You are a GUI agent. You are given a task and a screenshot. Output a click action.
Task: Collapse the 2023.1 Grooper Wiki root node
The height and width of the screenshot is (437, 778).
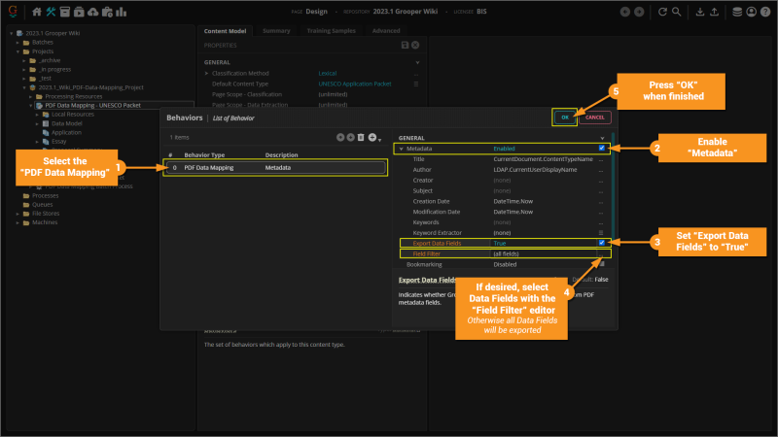click(x=12, y=33)
